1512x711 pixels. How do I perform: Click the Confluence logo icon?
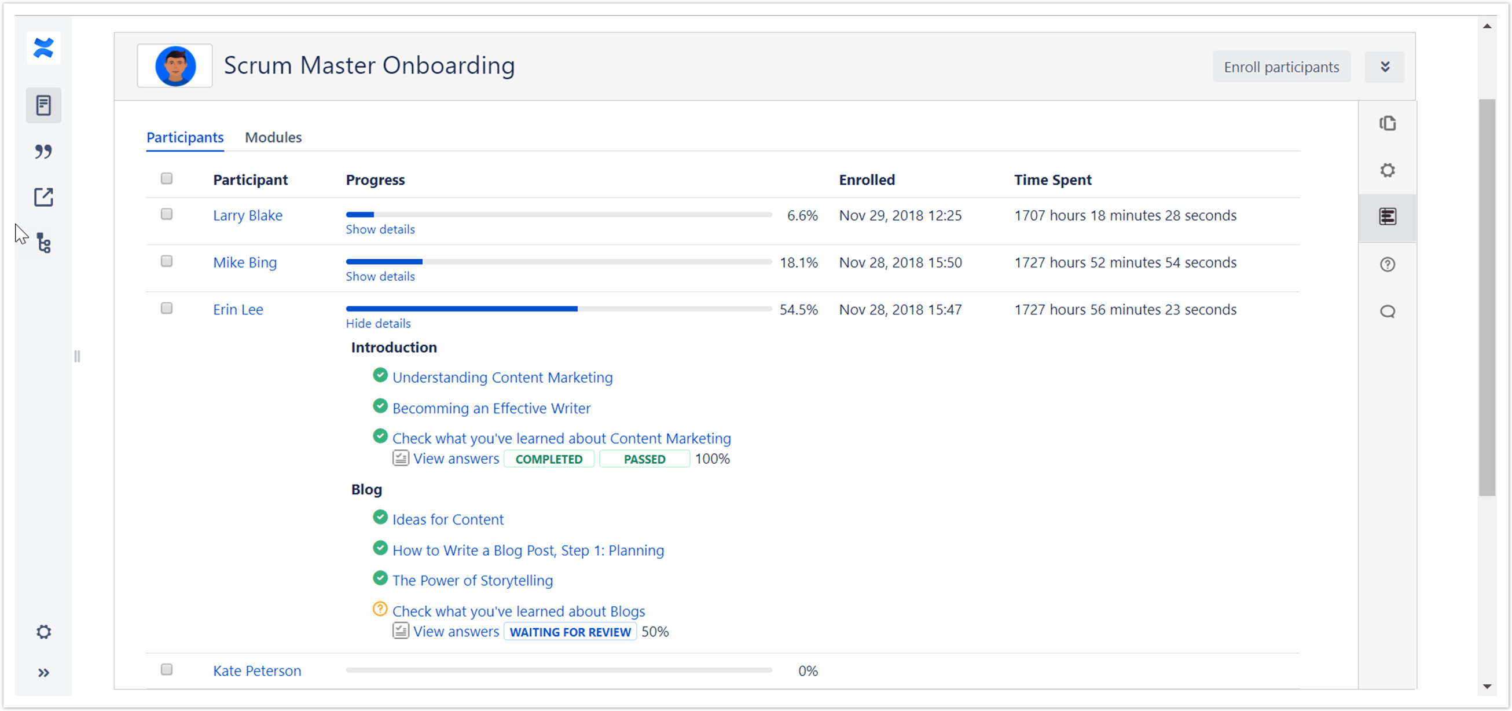43,48
